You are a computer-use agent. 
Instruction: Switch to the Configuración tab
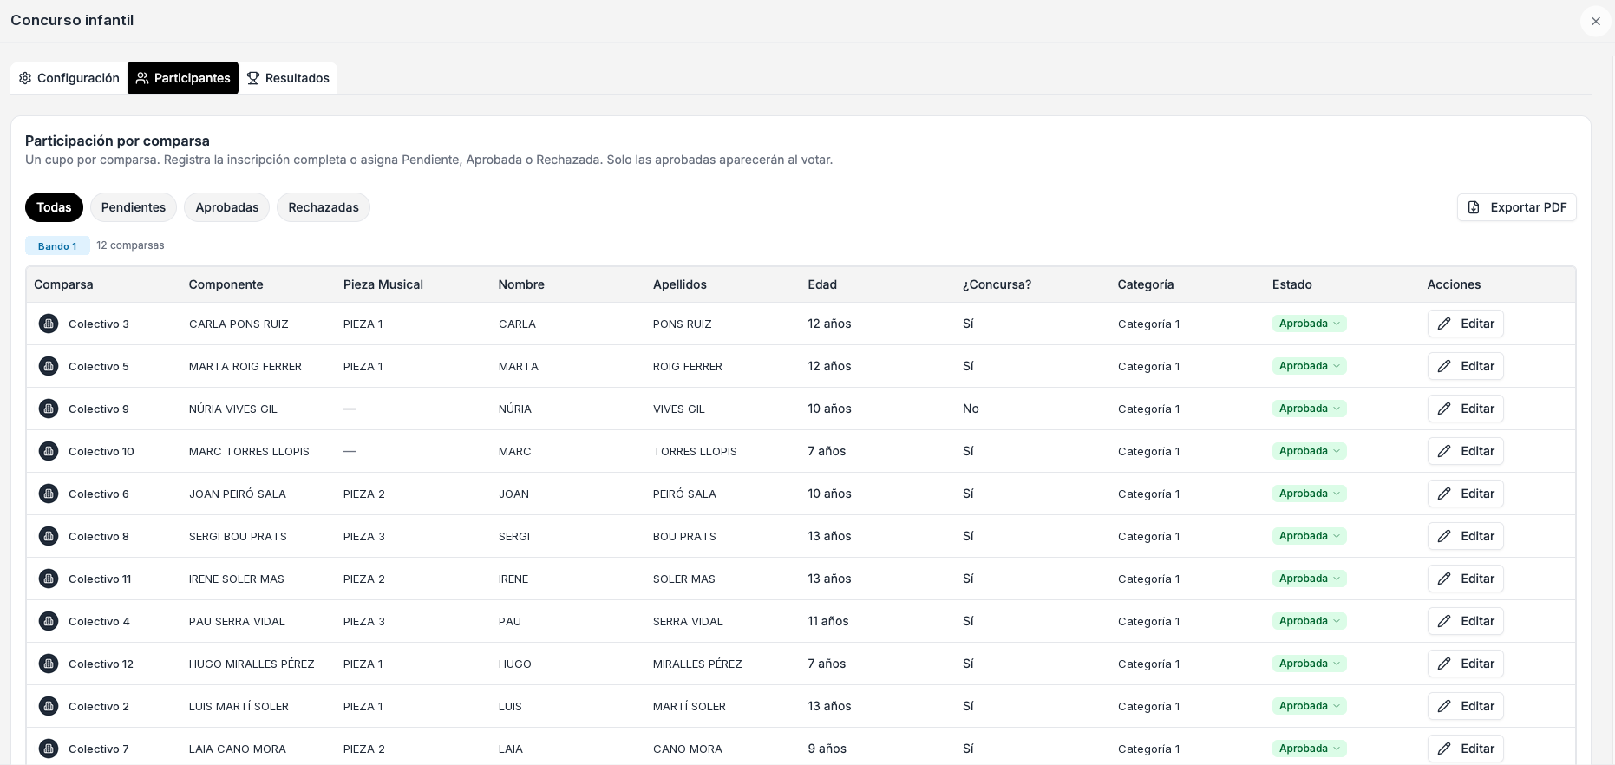point(69,78)
